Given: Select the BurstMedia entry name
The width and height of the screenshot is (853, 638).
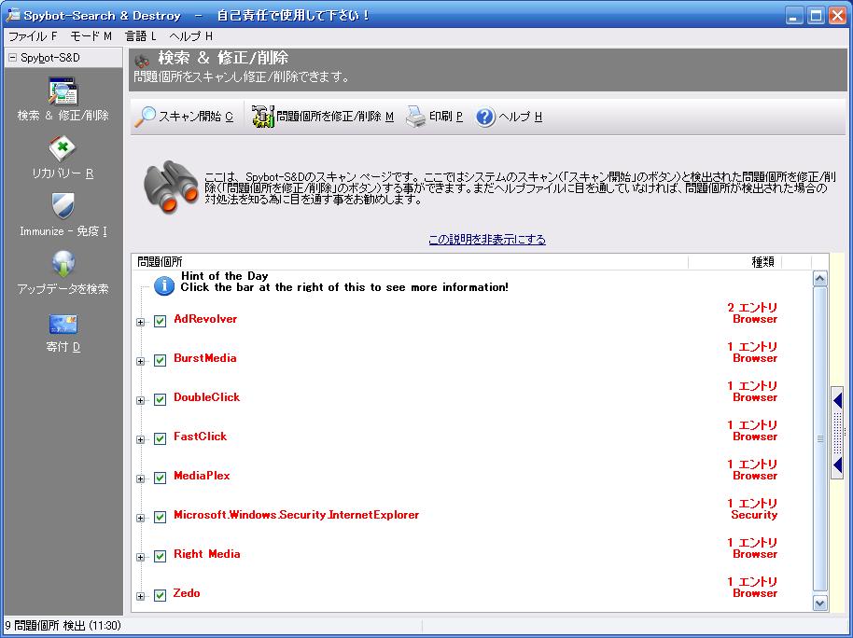Looking at the screenshot, I should 205,358.
